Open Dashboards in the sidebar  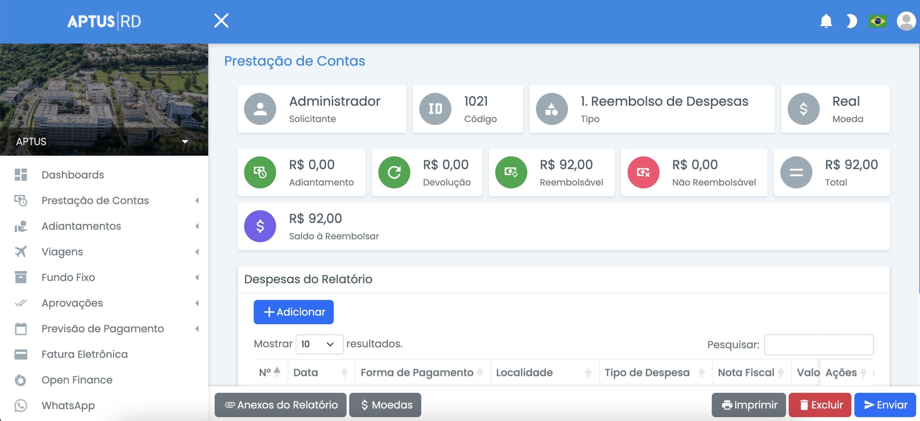[x=73, y=175]
